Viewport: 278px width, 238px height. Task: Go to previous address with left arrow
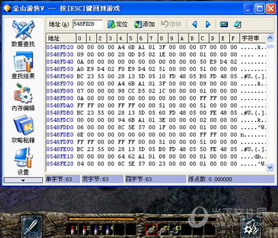(x=195, y=24)
